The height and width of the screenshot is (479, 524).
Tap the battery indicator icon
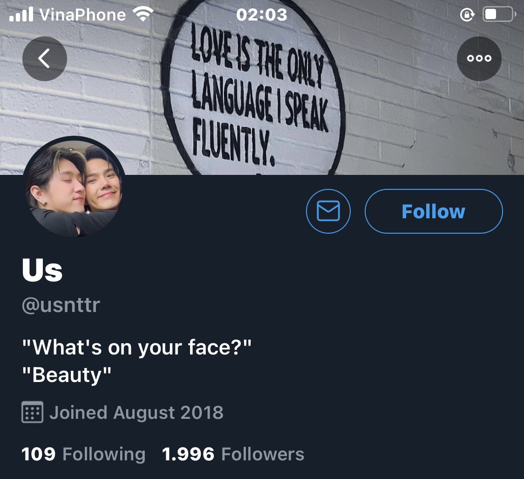[499, 15]
